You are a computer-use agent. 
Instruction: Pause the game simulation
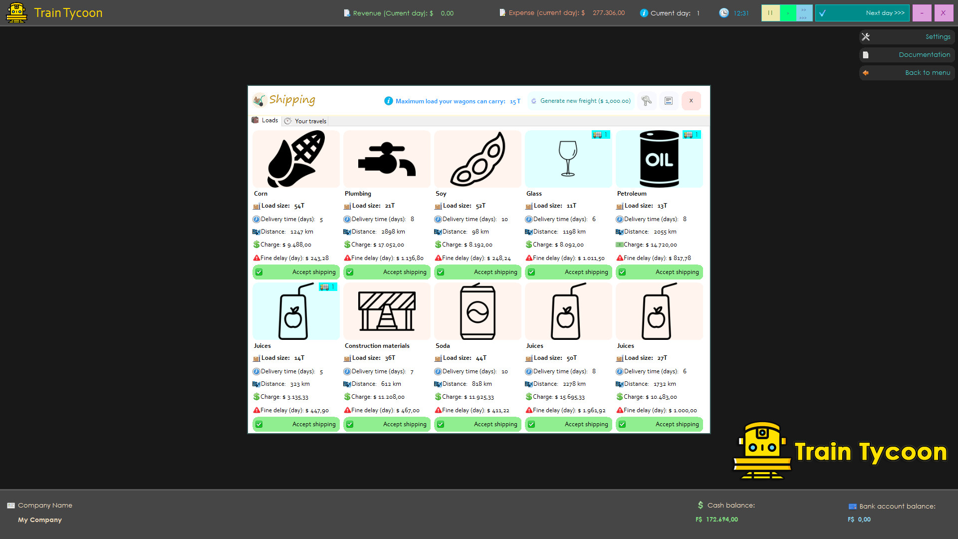[770, 12]
